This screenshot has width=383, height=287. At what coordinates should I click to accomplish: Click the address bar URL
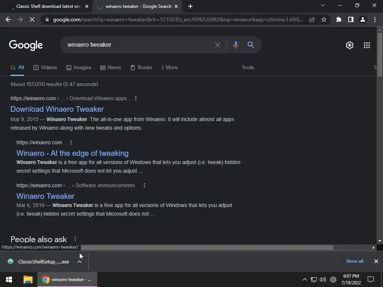coord(178,19)
